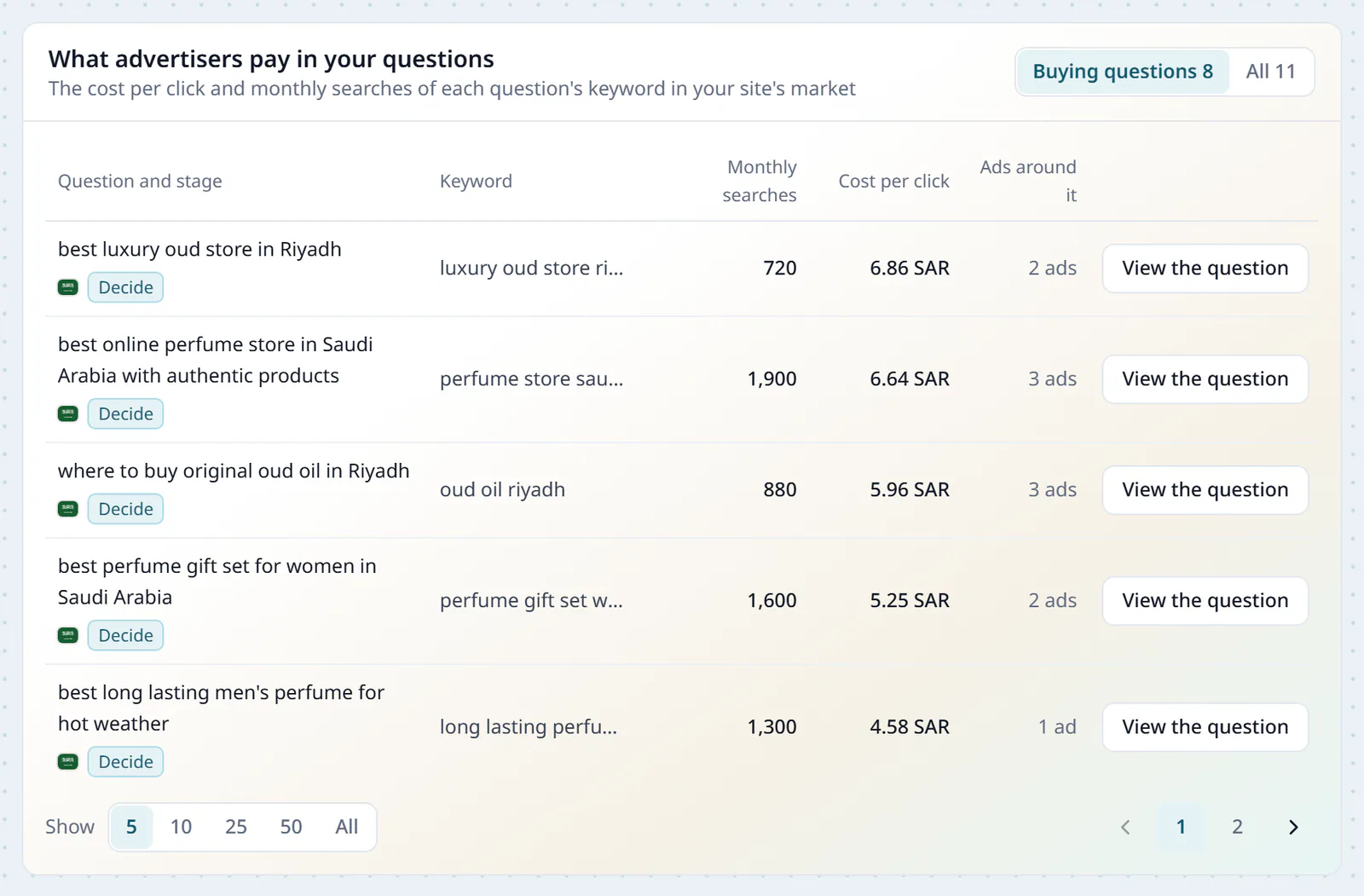Go to previous page with left chevron

point(1125,827)
